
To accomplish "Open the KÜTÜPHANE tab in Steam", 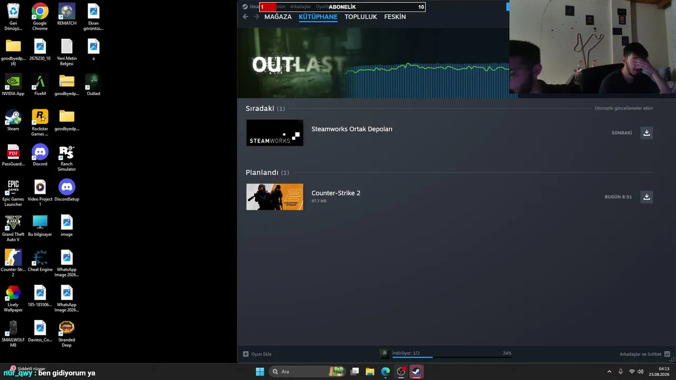I will 318,17.
